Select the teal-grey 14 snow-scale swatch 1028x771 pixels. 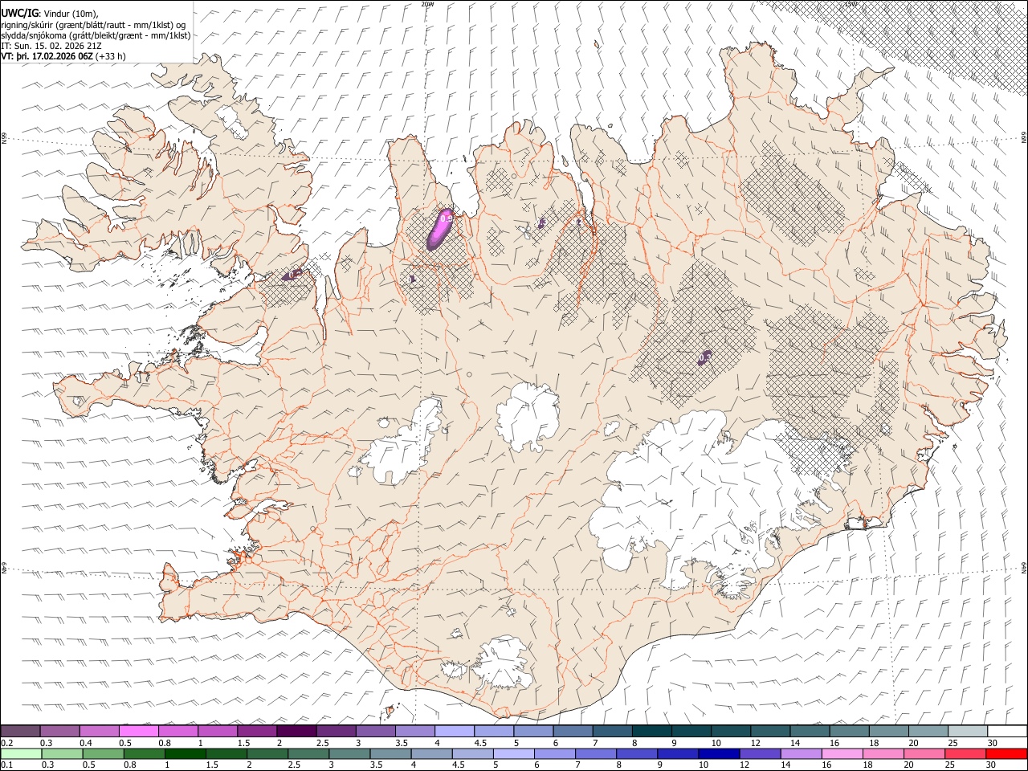[x=810, y=731]
